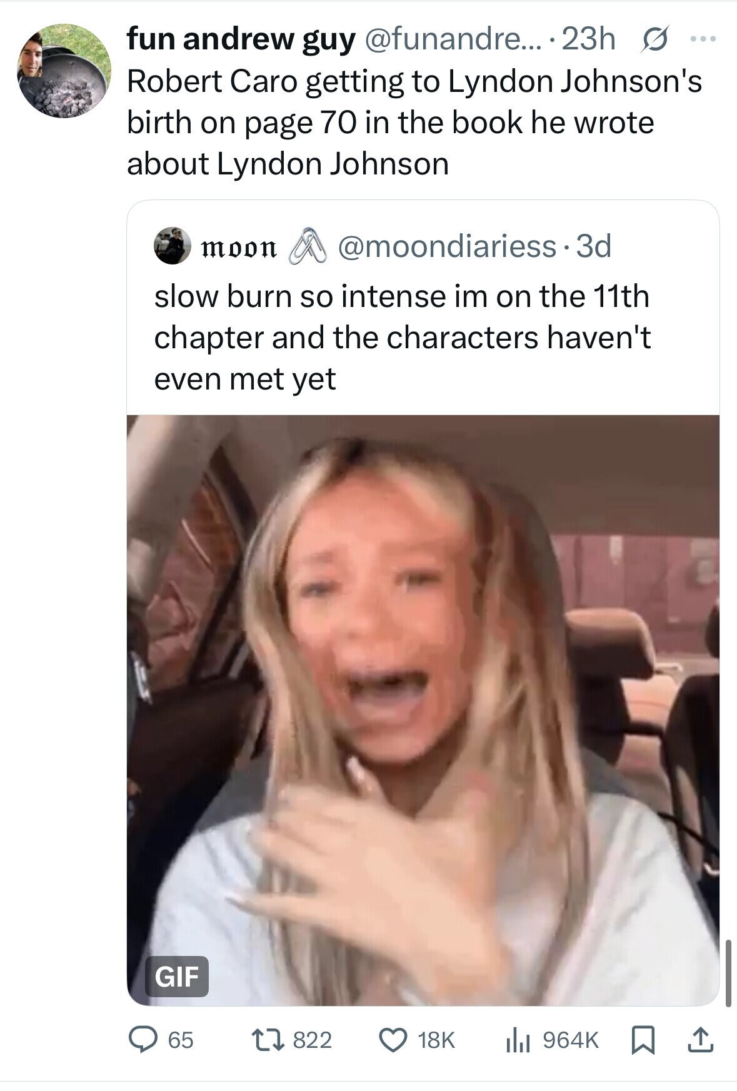
Task: Play the quoted crying woman GIF
Action: pos(423,688)
